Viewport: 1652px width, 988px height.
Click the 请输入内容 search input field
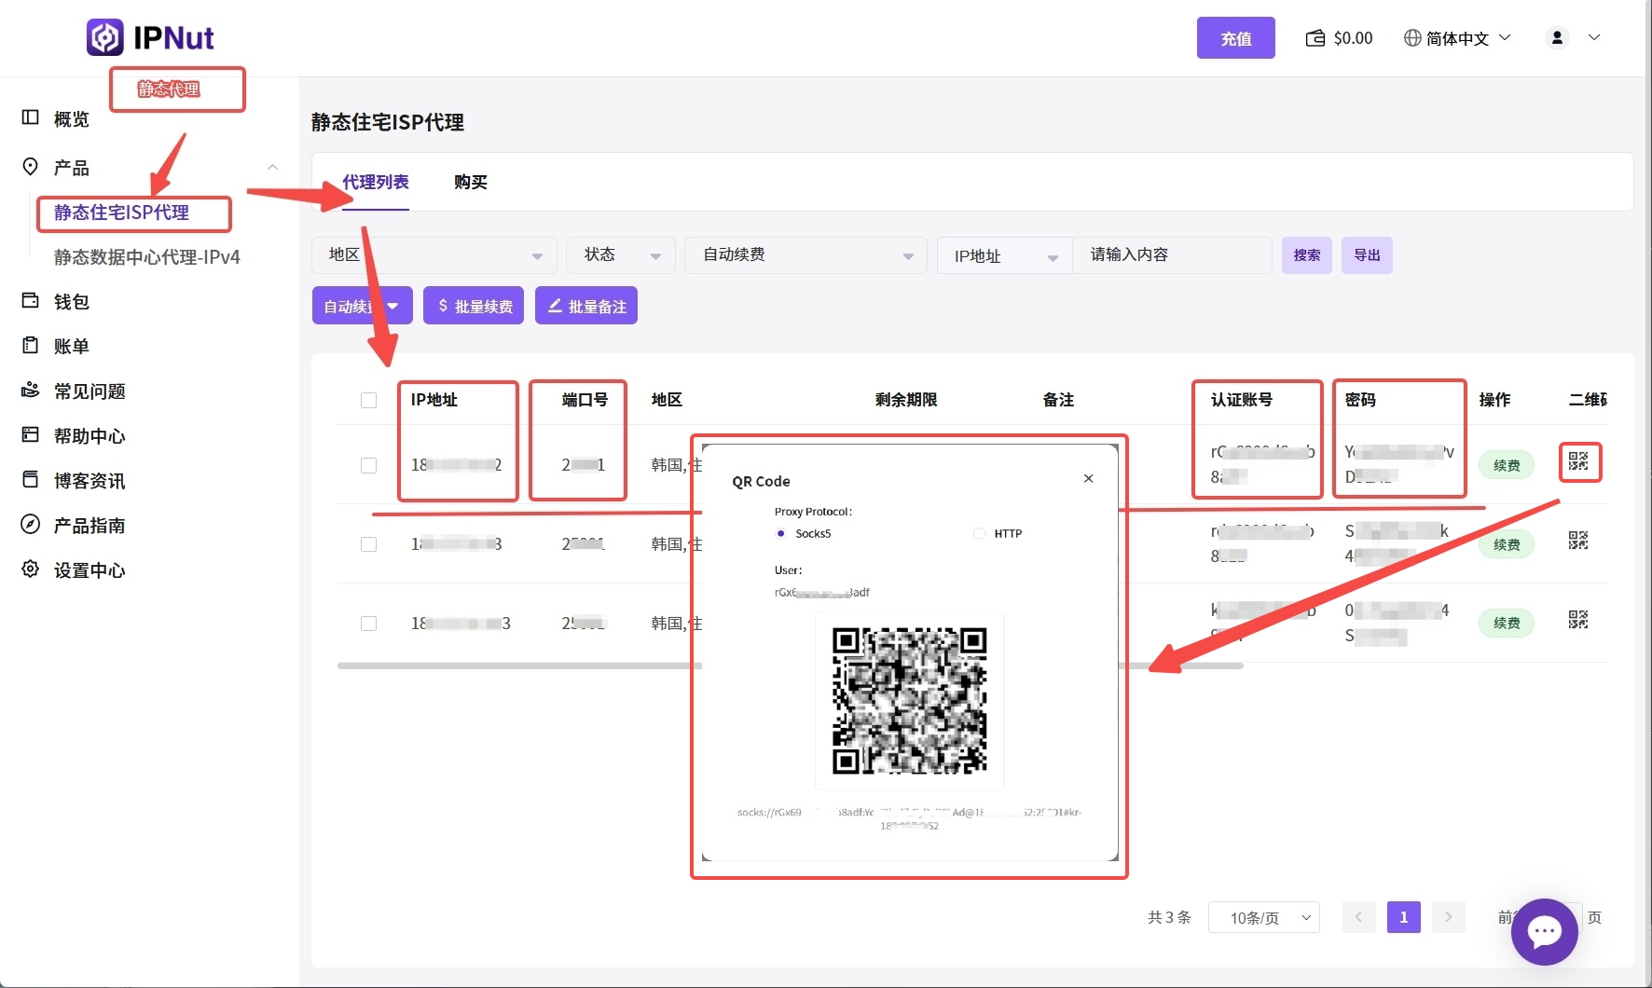(1171, 255)
